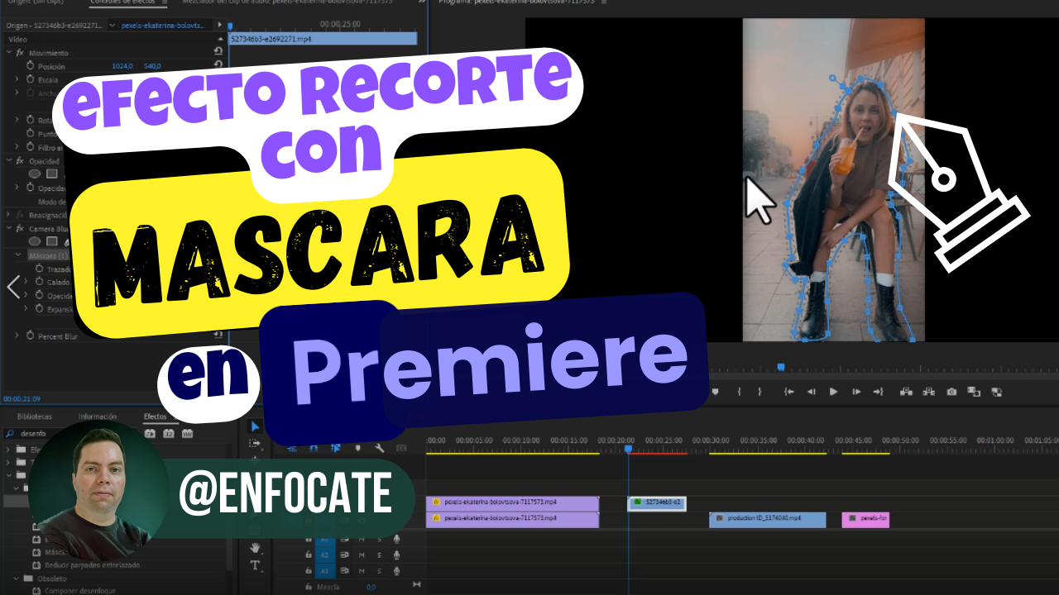Filter effects by Accelerated Effects icon

[151, 433]
